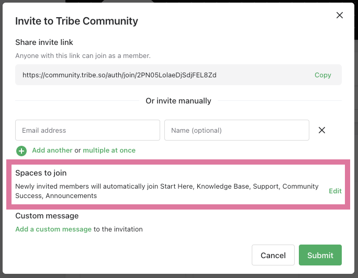Focus the Email address field
358x278 pixels.
87,130
